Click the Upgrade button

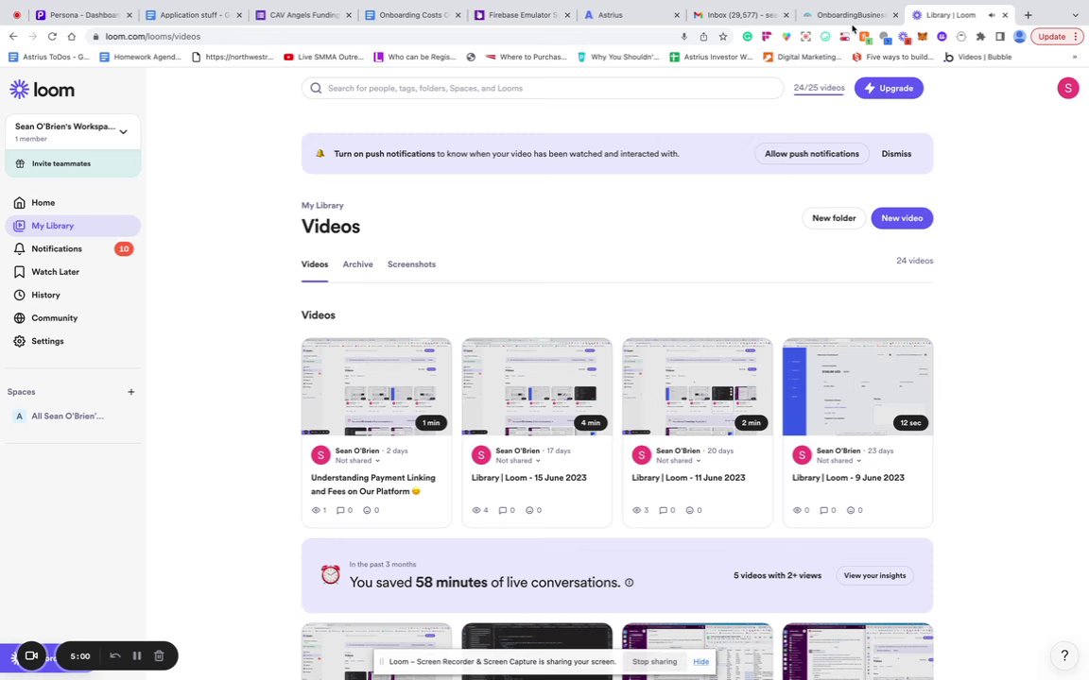pyautogui.click(x=889, y=88)
